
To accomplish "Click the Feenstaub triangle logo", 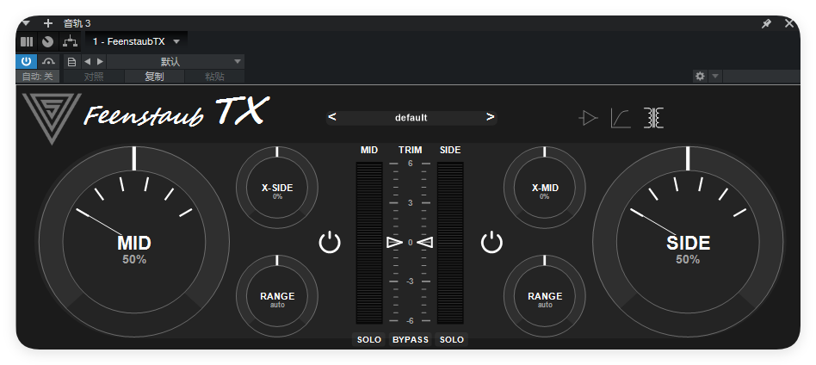I will (52, 118).
